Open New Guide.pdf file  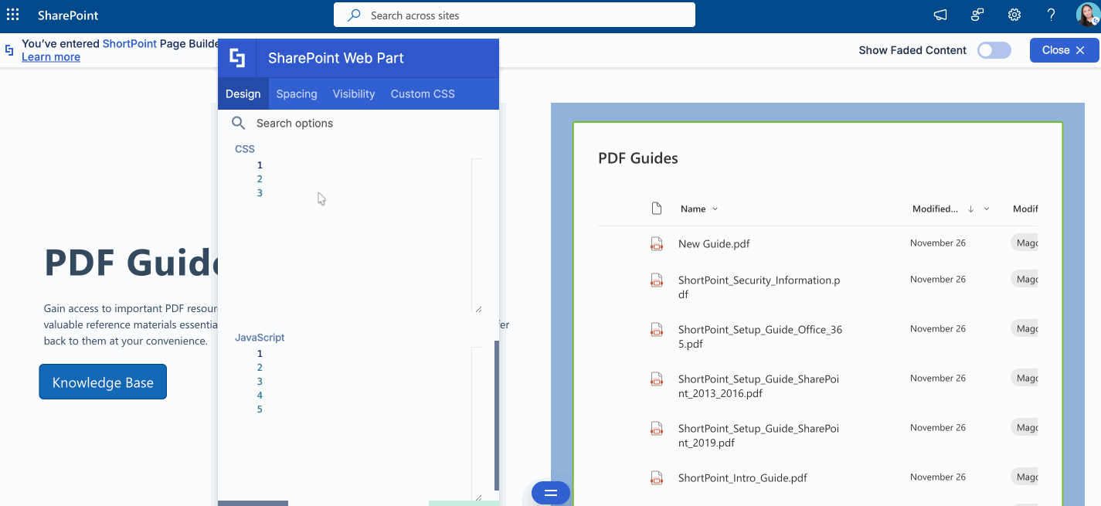[x=714, y=243]
